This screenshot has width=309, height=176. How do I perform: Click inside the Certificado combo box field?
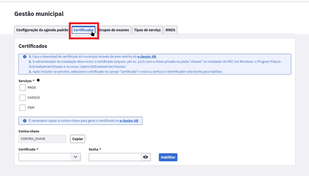click(x=45, y=157)
